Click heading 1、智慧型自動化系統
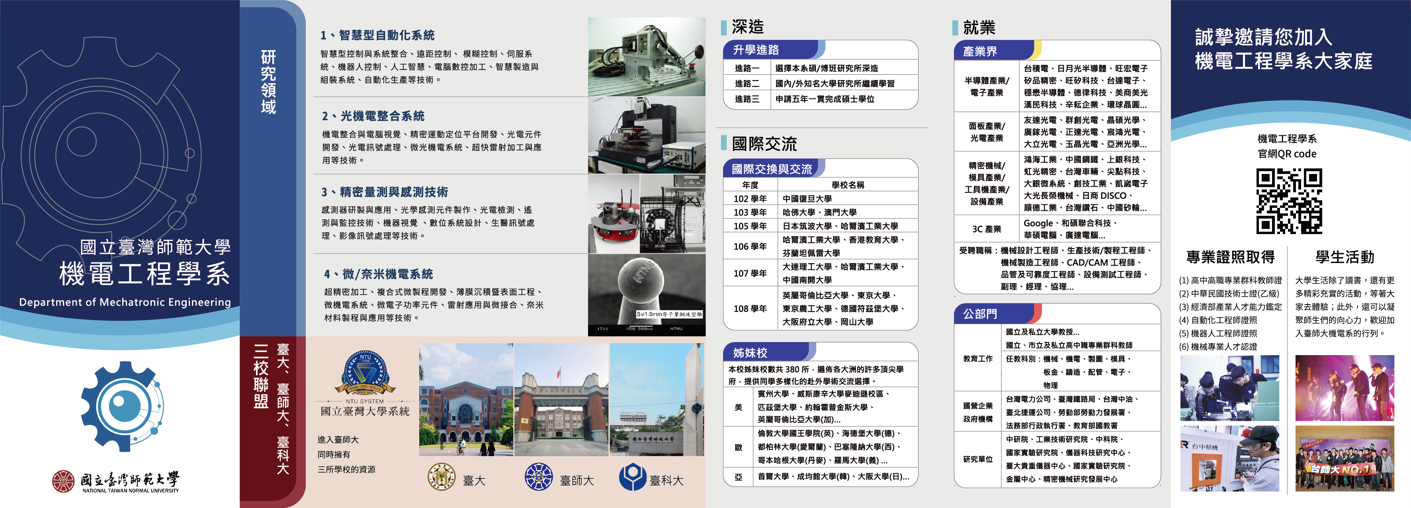This screenshot has width=1411, height=508. click(x=377, y=35)
